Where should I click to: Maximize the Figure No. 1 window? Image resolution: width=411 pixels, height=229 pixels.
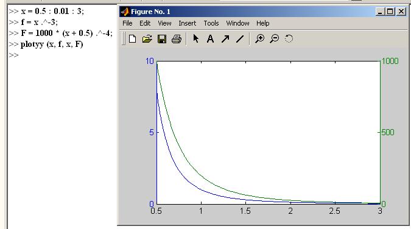390,12
